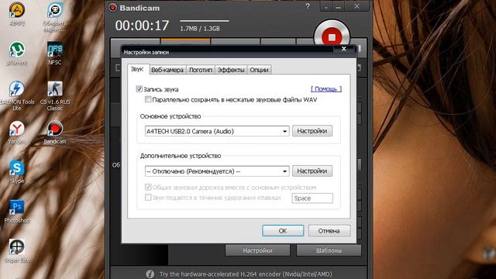The width and height of the screenshot is (496, 279).
Task: Open the AIMP3 desktop shortcut
Action: 17,13
